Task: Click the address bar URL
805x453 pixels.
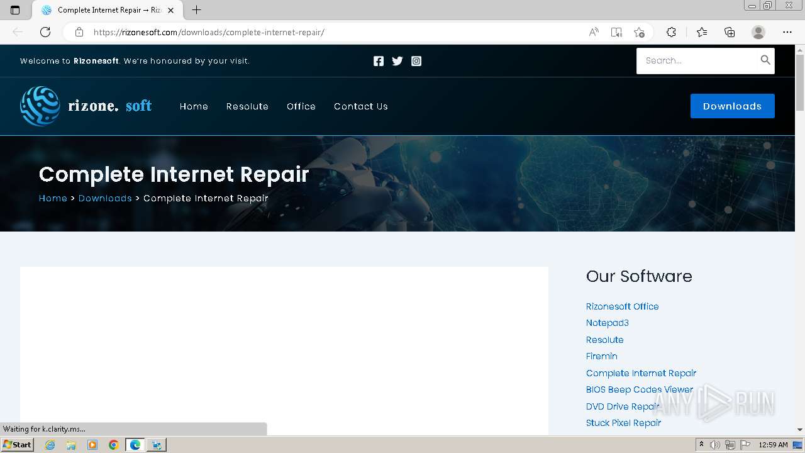Action: [209, 32]
